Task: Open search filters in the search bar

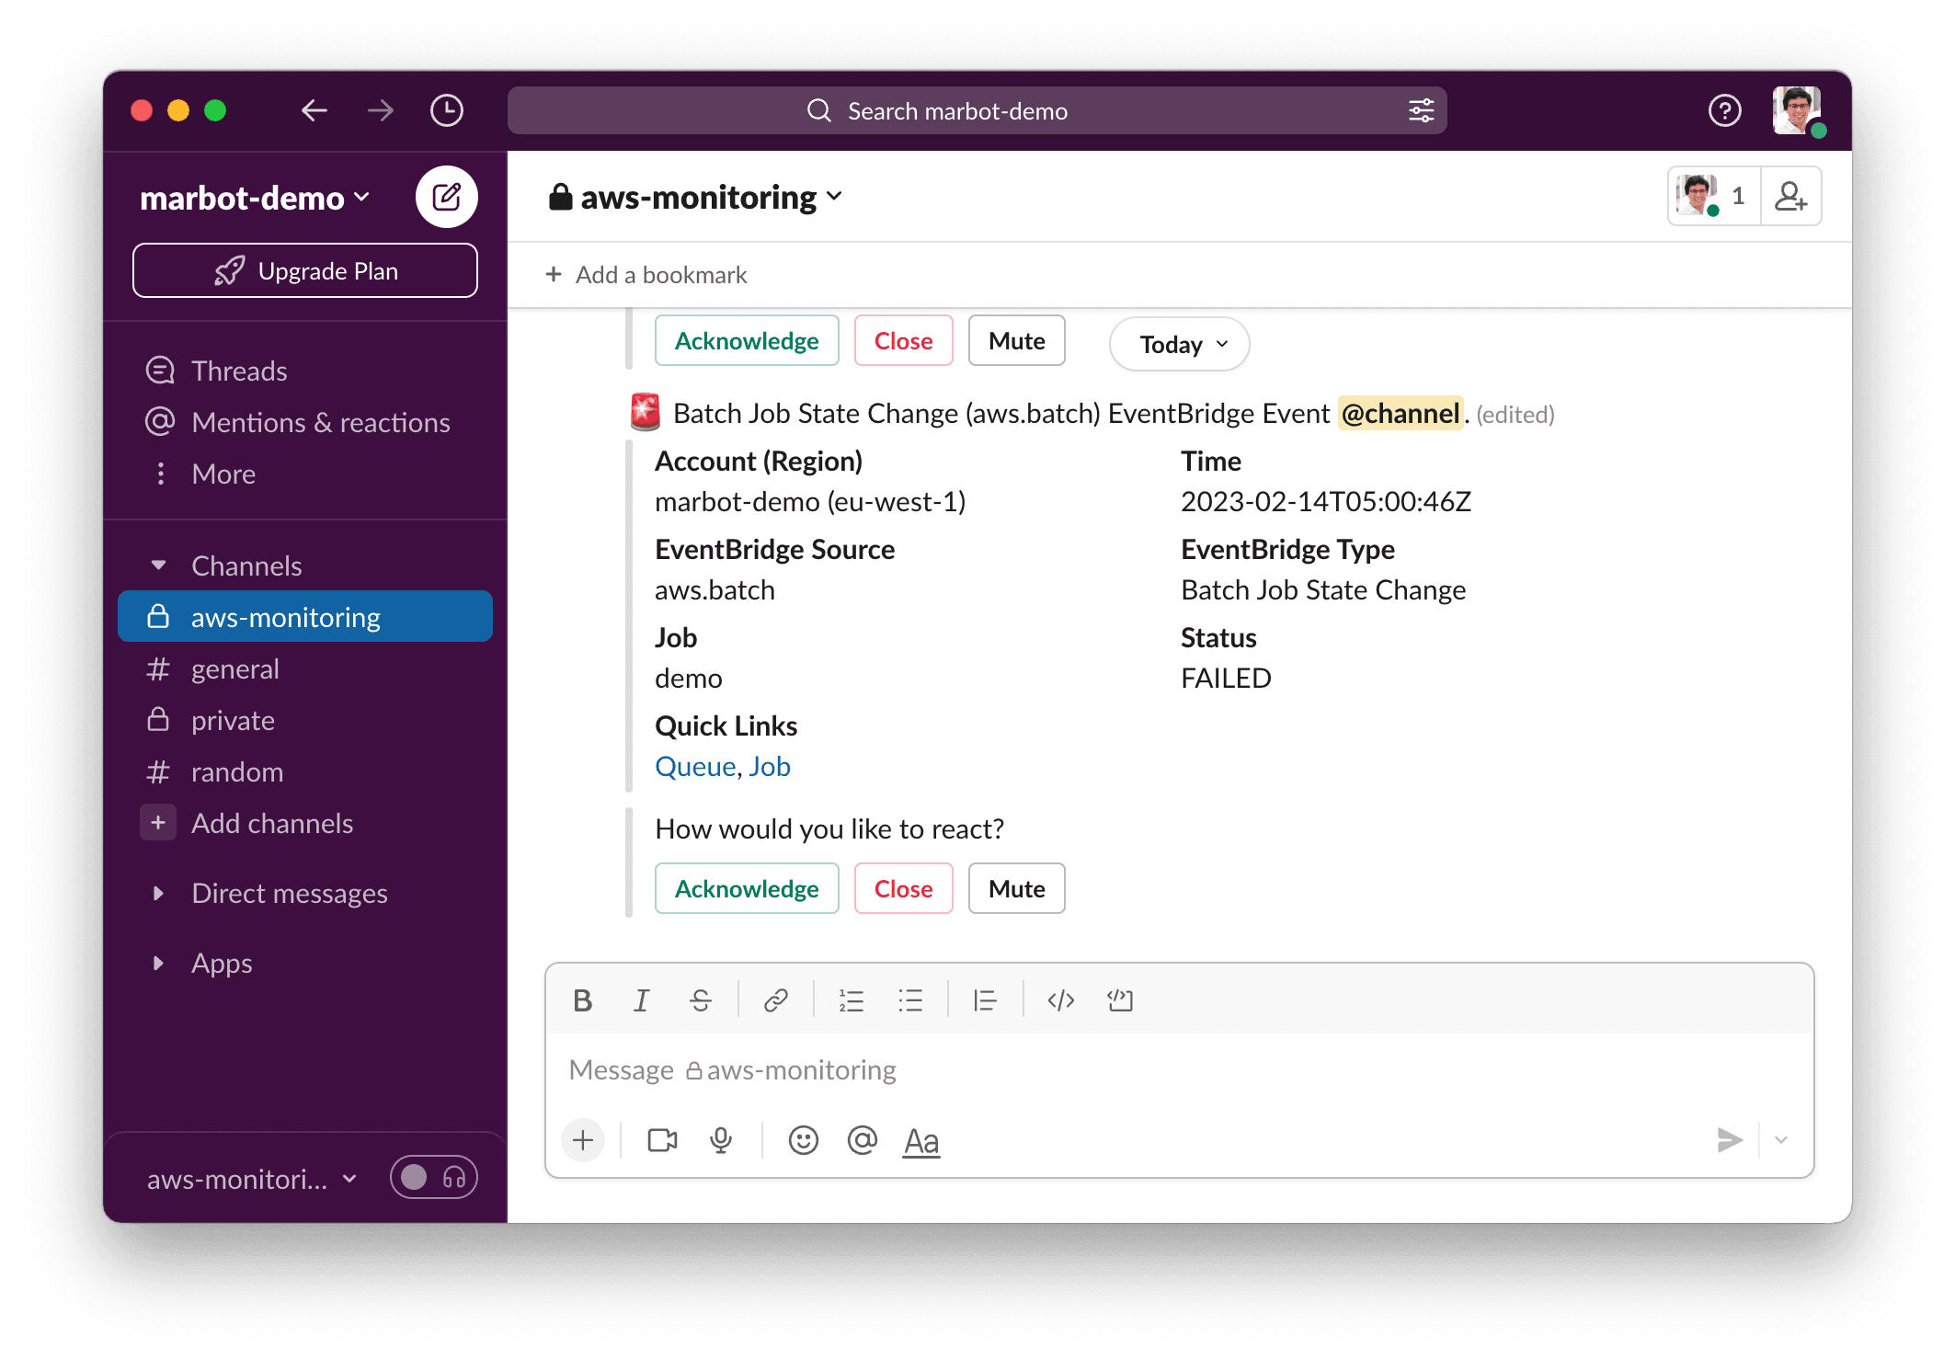Action: (x=1422, y=110)
